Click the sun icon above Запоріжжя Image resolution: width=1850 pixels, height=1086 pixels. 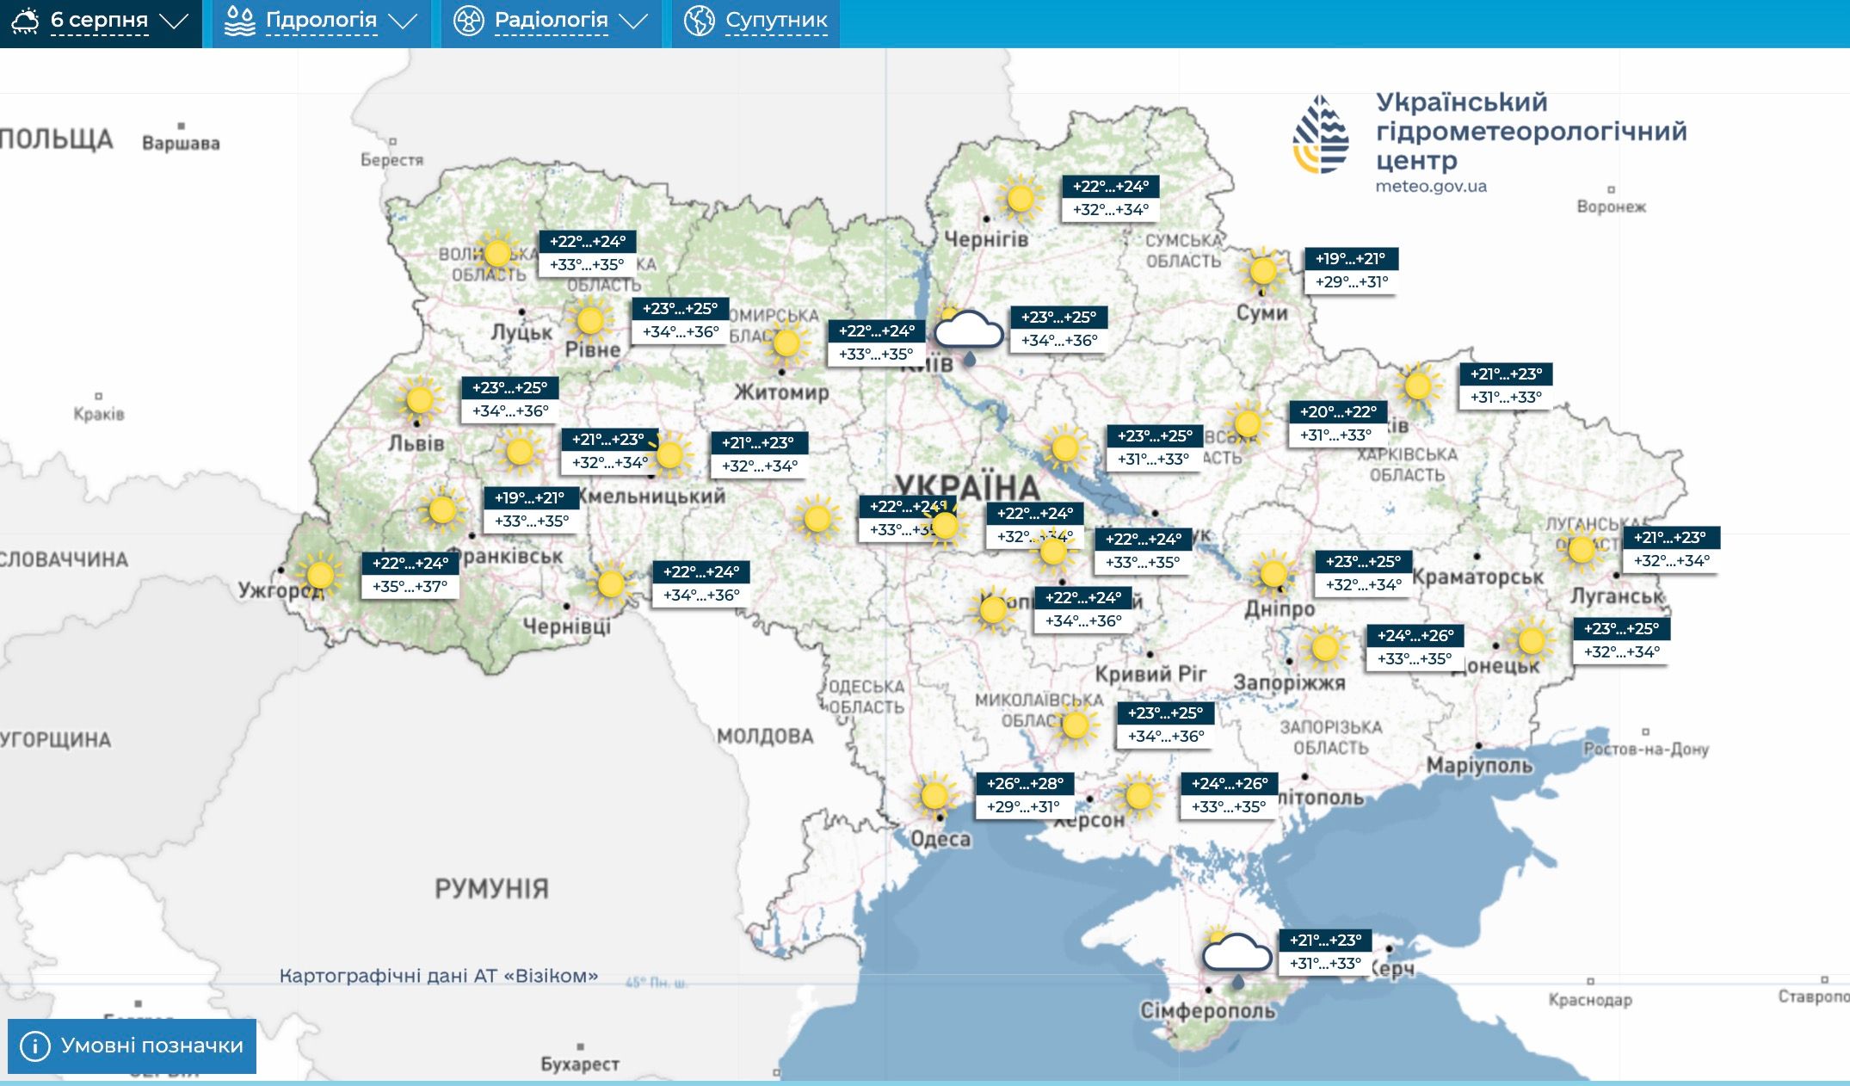click(x=1324, y=647)
